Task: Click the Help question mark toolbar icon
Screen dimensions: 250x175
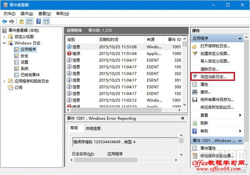Action: click(x=39, y=21)
